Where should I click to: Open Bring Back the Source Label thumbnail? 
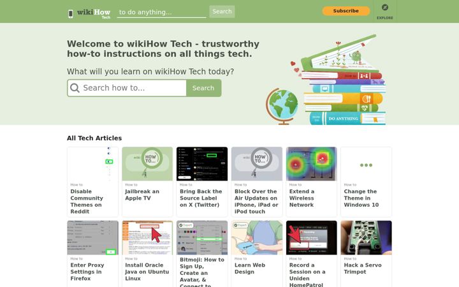tap(202, 164)
